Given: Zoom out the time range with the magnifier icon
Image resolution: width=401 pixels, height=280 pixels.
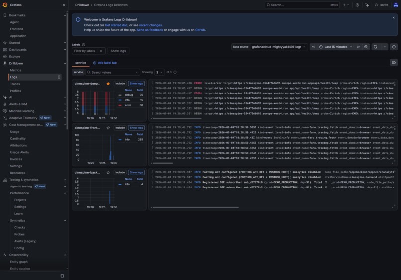Looking at the screenshot, I should click(366, 47).
